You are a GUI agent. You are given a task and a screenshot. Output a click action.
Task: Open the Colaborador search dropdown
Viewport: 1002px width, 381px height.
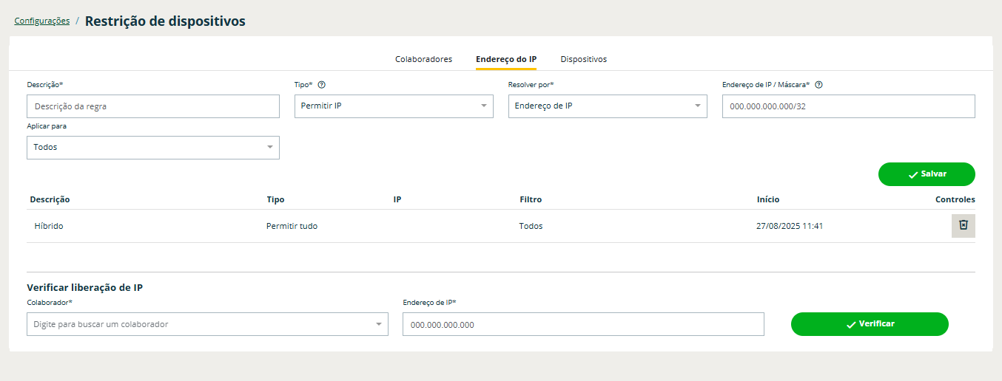[x=207, y=324]
